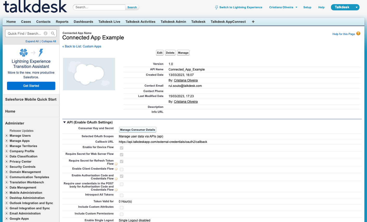Focus the top Search input field
367x222 pixels.
(99, 7)
